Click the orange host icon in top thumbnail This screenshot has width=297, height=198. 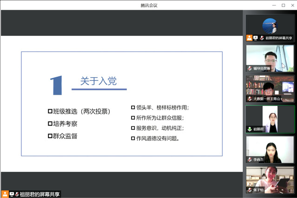tap(250, 38)
